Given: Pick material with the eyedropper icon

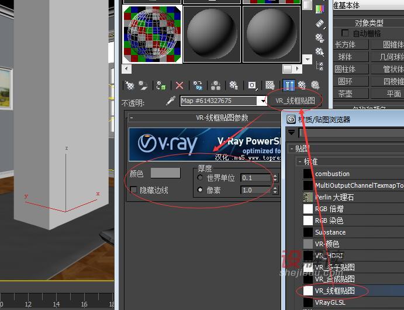Looking at the screenshot, I should (x=171, y=101).
